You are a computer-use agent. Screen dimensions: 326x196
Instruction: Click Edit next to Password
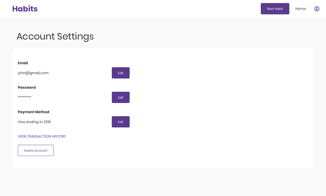(121, 98)
